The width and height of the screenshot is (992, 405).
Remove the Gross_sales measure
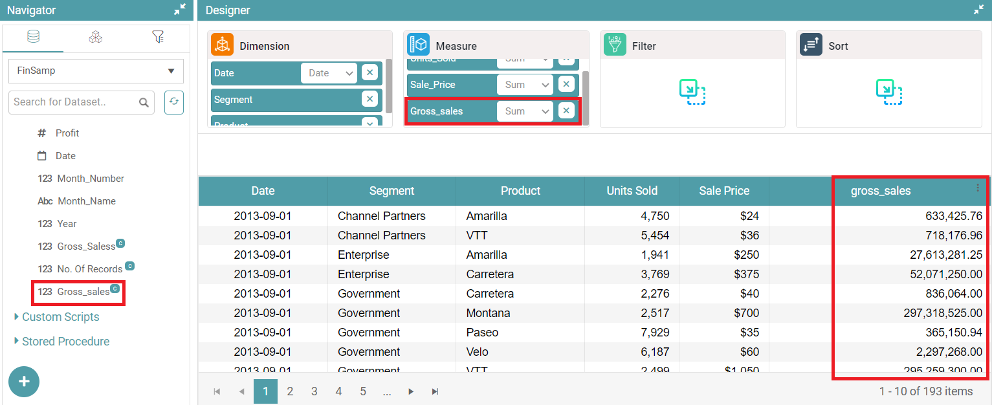[566, 111]
